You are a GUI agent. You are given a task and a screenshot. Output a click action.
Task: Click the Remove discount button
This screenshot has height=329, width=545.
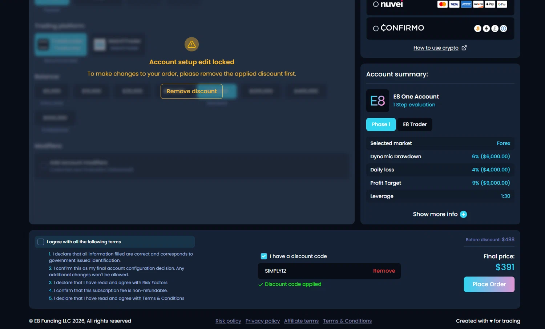point(191,92)
